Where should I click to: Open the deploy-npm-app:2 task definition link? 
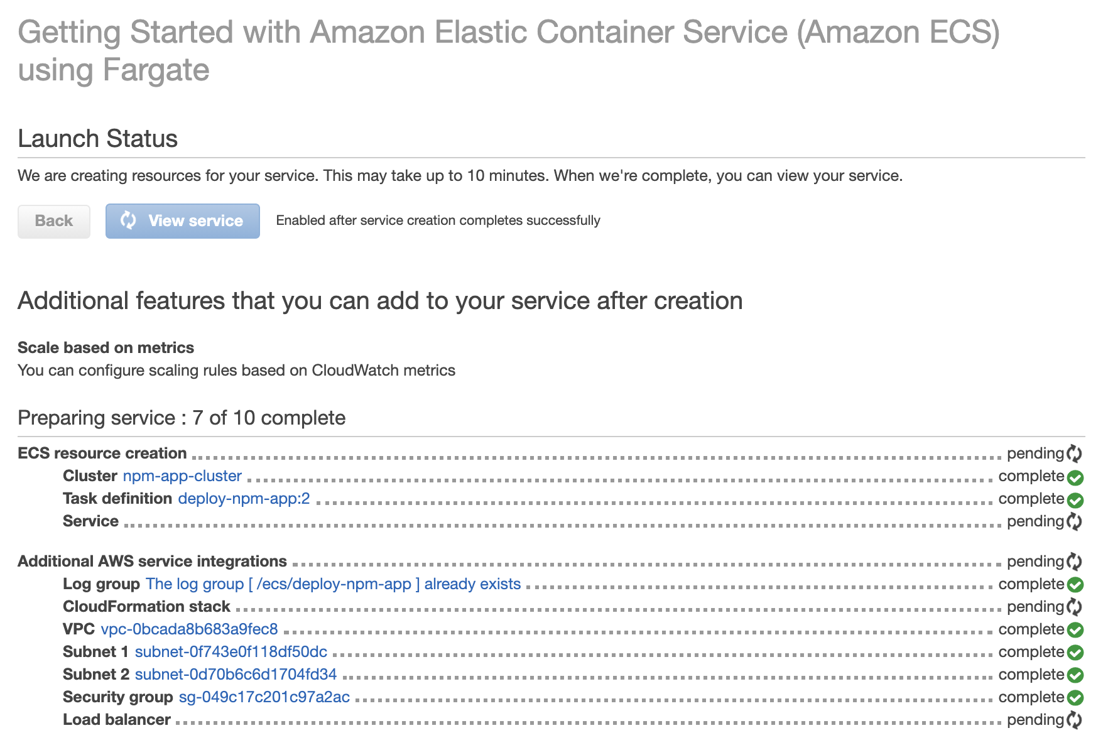(244, 499)
